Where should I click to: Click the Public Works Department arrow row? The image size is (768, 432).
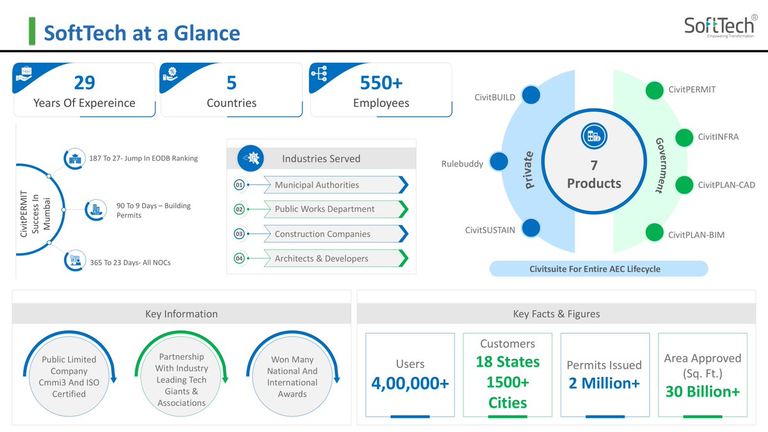point(336,209)
